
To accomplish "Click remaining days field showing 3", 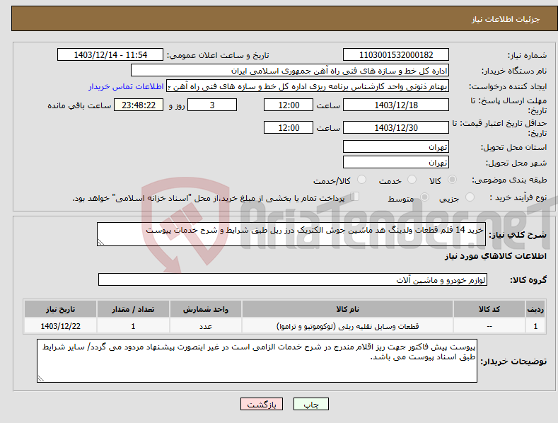I will click(x=212, y=105).
